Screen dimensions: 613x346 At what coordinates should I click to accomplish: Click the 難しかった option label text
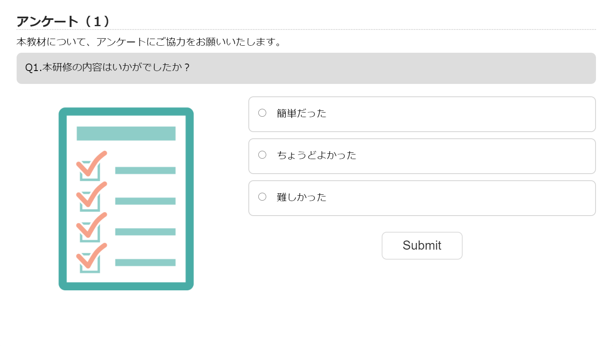point(302,197)
